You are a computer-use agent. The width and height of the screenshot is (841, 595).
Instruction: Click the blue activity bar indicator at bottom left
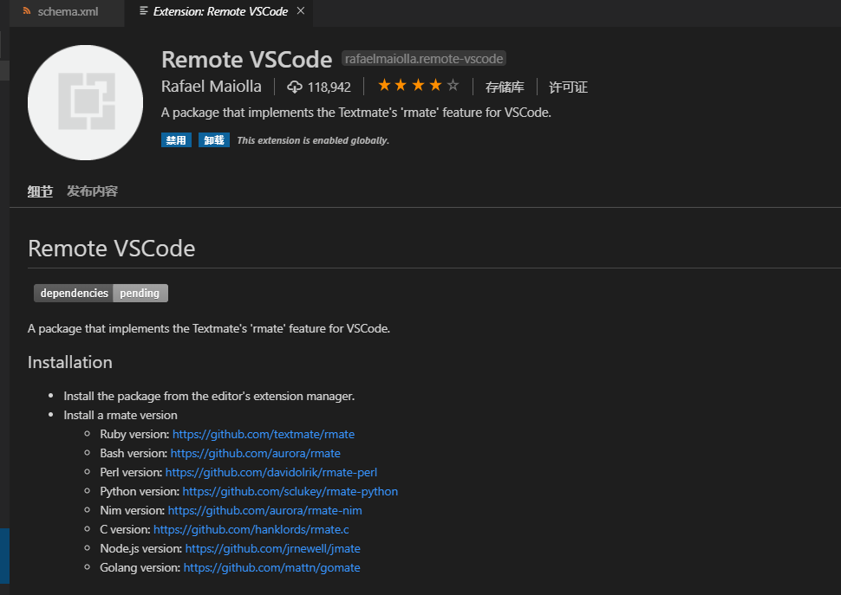(3, 556)
